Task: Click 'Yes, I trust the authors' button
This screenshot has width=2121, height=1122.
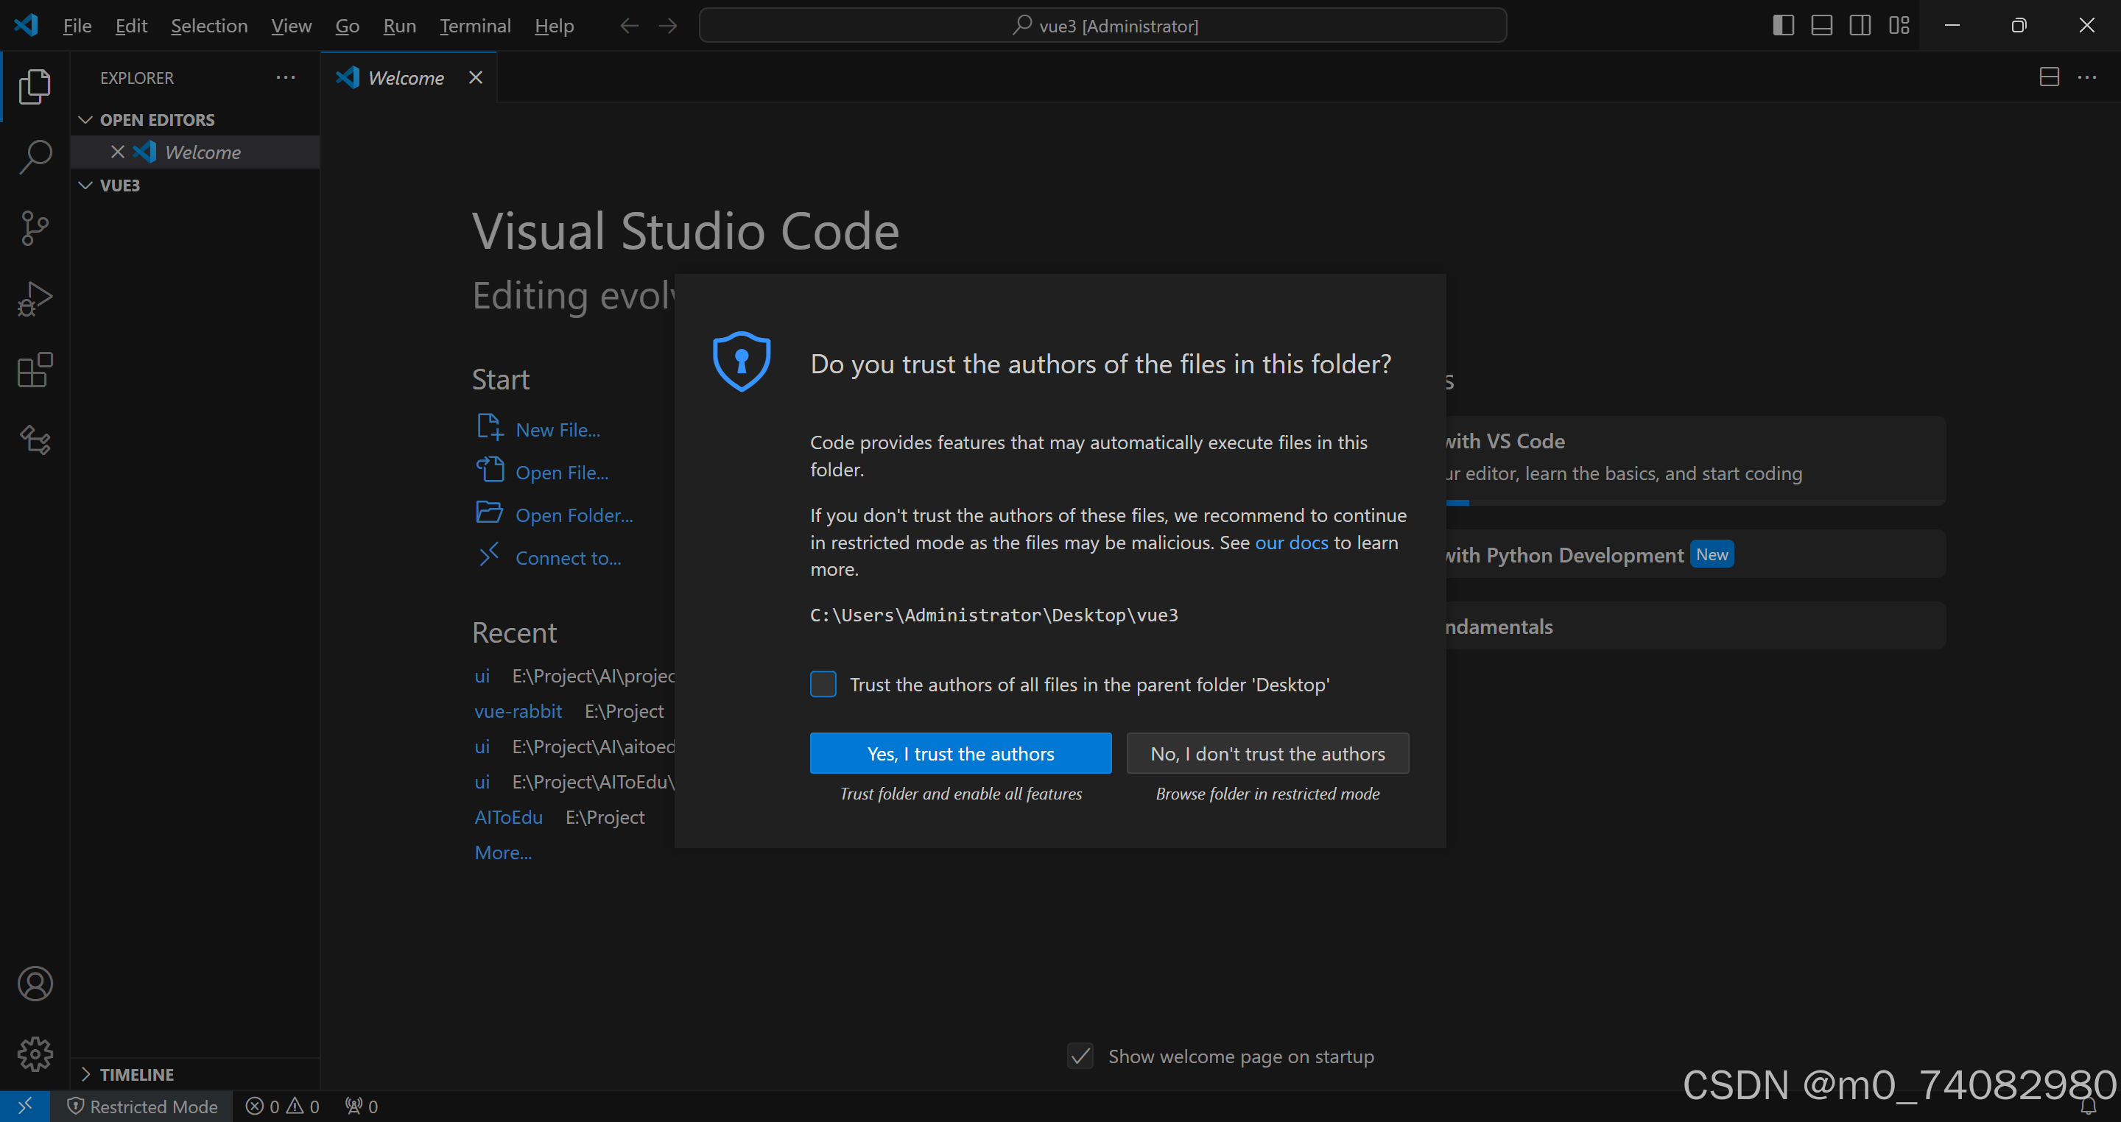Action: (x=960, y=753)
